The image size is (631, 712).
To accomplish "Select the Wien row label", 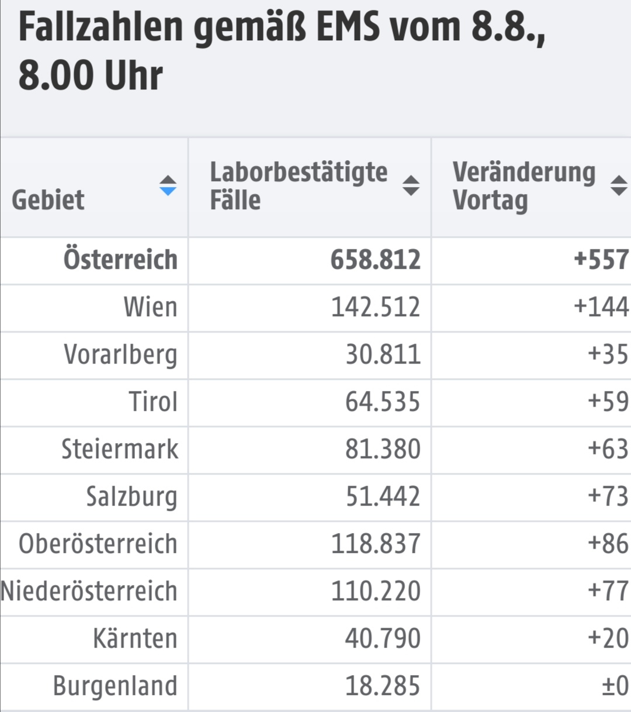I will (150, 307).
